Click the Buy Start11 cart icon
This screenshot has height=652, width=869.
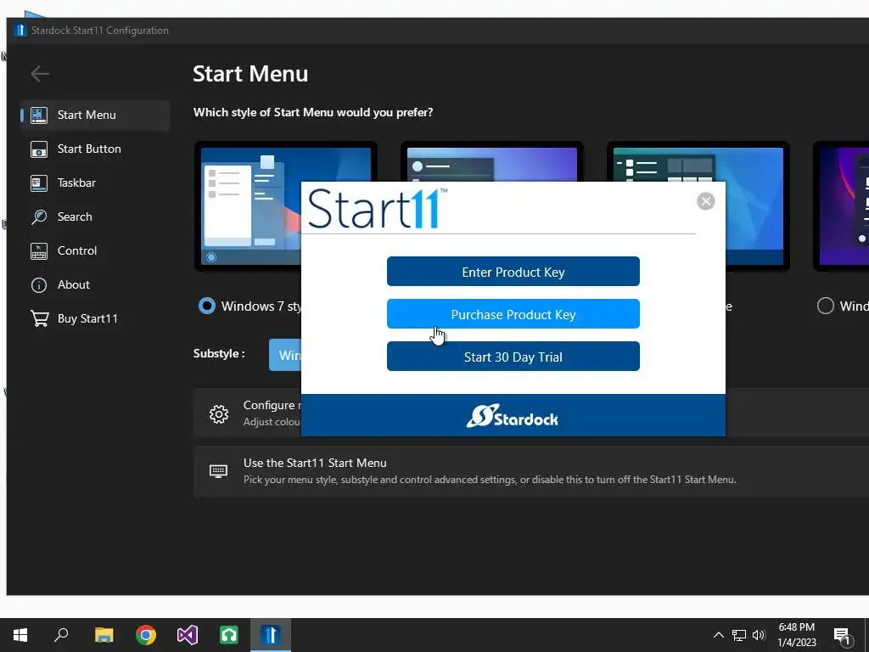(39, 319)
